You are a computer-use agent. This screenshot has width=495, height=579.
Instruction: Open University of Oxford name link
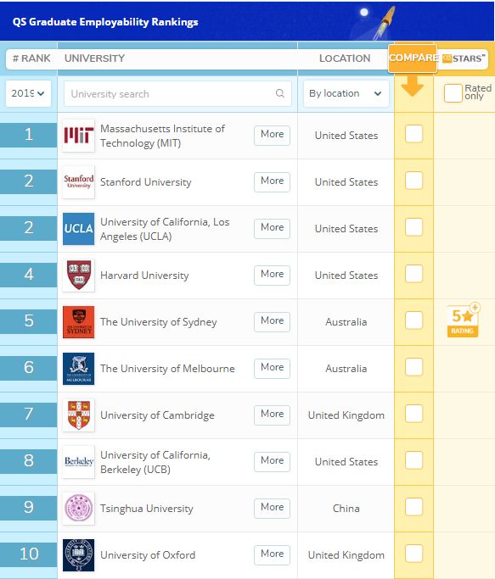pos(148,555)
